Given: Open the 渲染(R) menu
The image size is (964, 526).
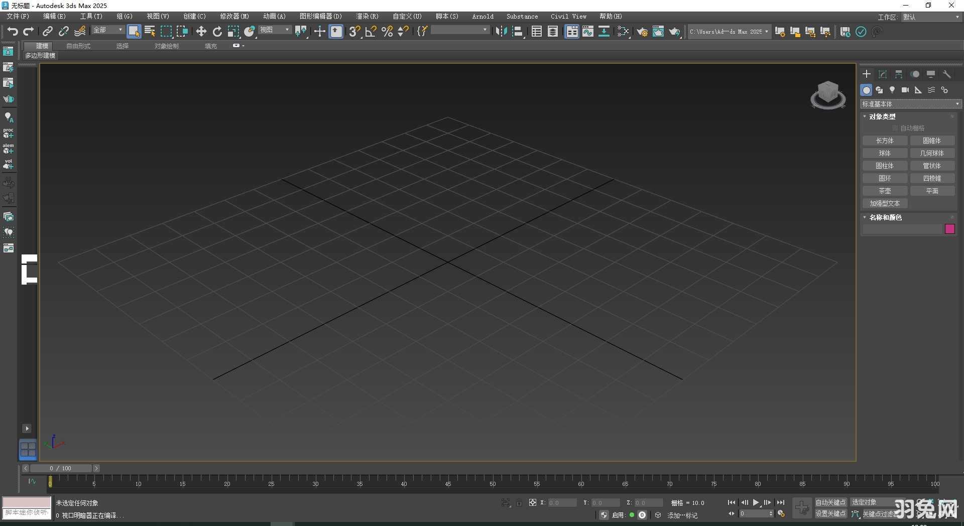Looking at the screenshot, I should 367,16.
